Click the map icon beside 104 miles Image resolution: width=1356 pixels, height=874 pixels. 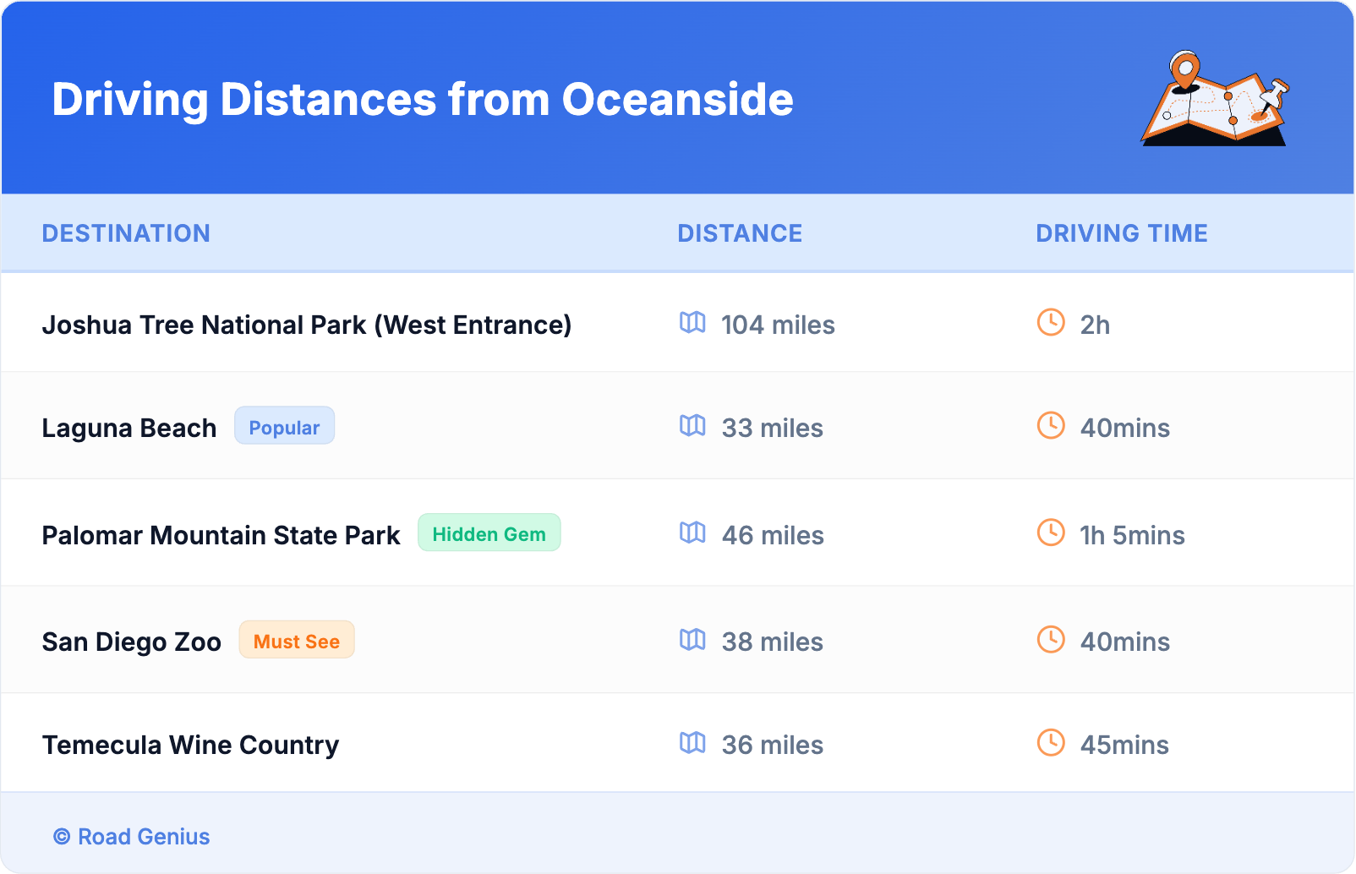click(x=692, y=322)
